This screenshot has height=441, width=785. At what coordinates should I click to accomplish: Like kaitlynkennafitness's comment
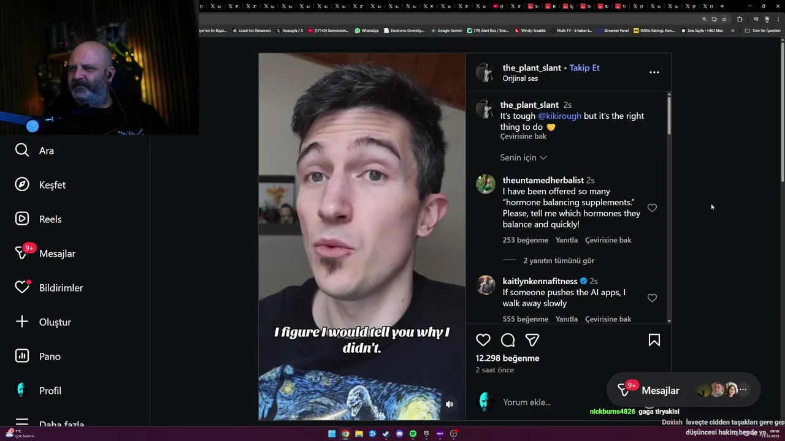652,298
